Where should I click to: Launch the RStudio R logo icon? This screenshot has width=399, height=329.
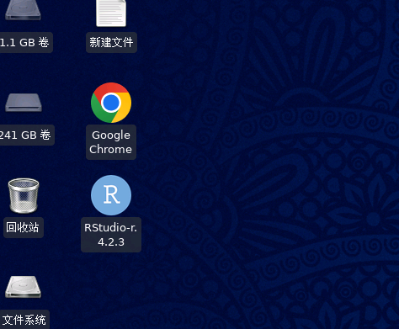[111, 195]
